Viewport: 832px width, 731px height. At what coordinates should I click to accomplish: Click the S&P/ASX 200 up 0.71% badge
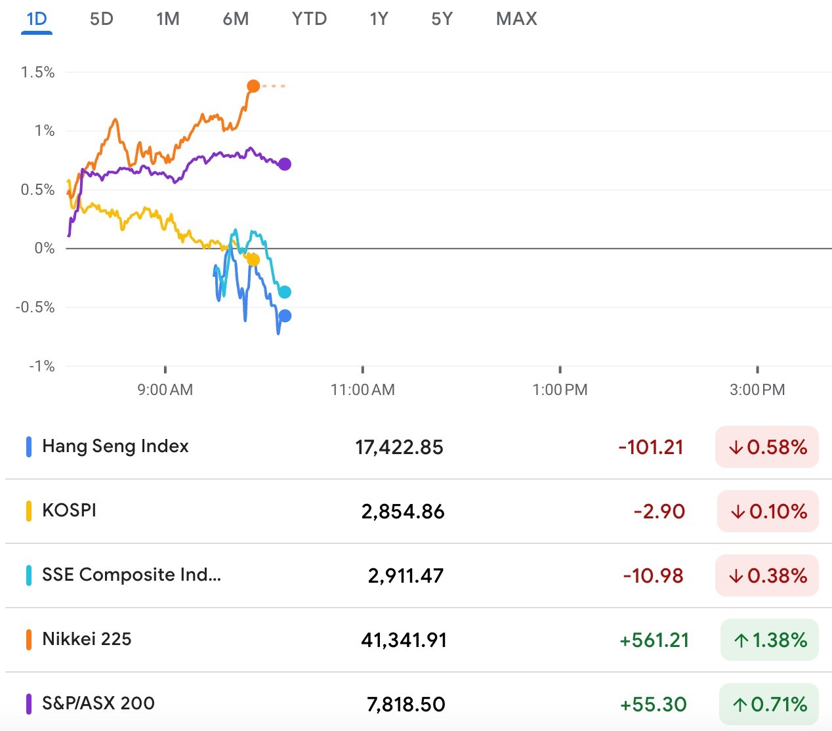(769, 704)
